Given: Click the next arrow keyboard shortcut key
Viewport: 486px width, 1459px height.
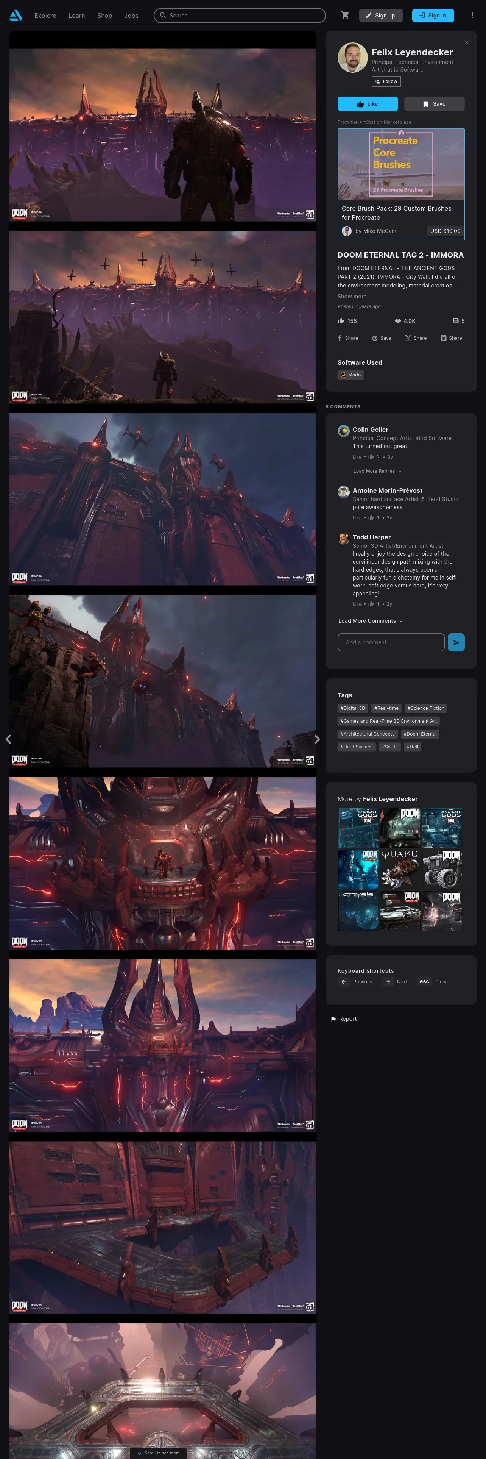Looking at the screenshot, I should (x=388, y=981).
